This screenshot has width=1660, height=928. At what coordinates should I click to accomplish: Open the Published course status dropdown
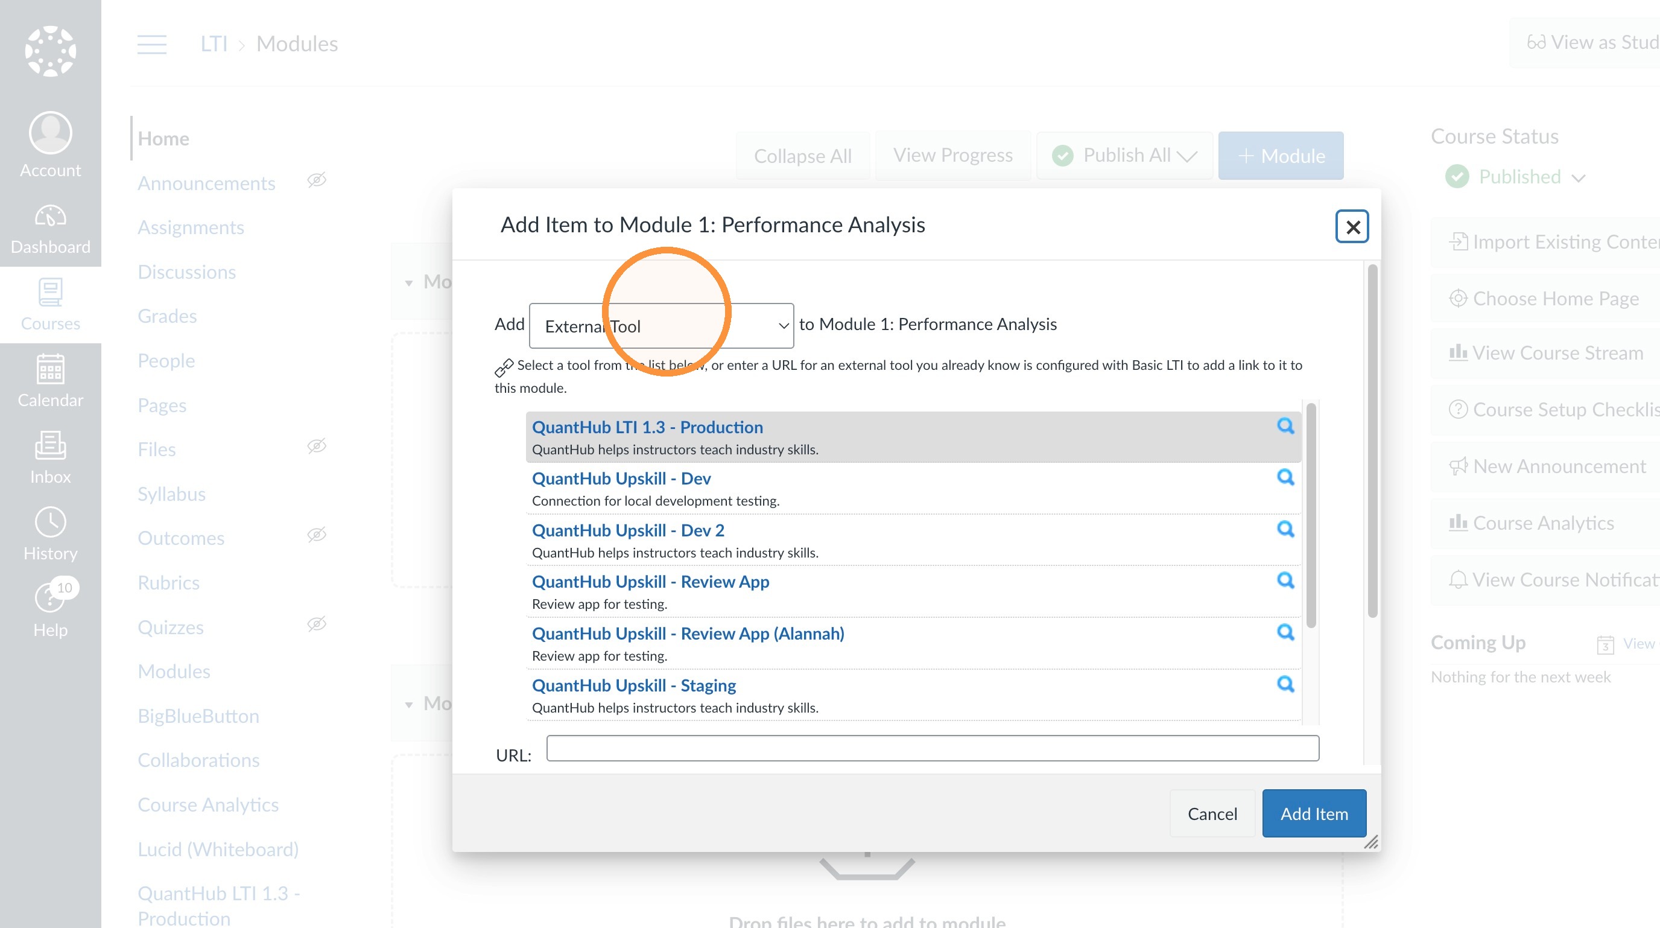point(1515,177)
